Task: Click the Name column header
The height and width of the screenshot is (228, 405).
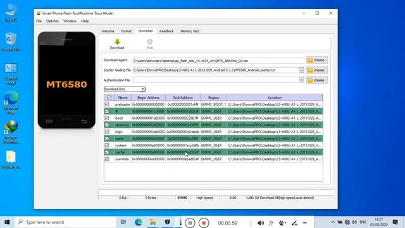Action: coord(123,98)
